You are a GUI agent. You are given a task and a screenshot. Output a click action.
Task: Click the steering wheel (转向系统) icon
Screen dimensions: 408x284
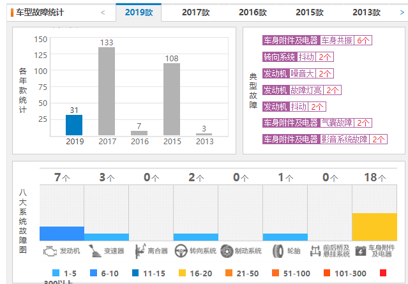[181, 251]
